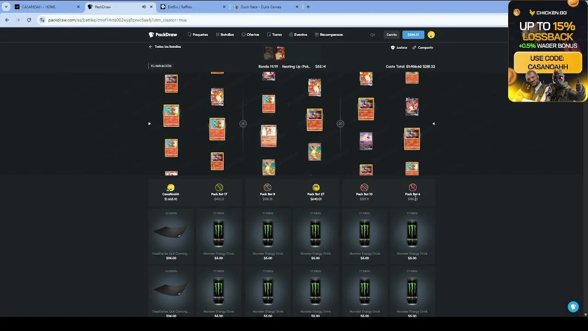Open the Eventos section
Viewport: 588px width, 331px height.
click(x=298, y=34)
